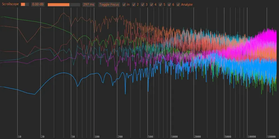279x139 pixels.
Task: Click the 1000 Hz frequency axis label
Action: coord(175,136)
